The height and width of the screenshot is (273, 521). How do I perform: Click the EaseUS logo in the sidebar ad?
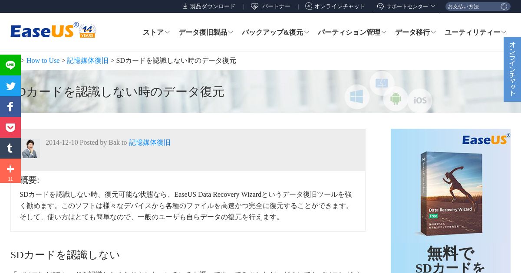pyautogui.click(x=486, y=140)
